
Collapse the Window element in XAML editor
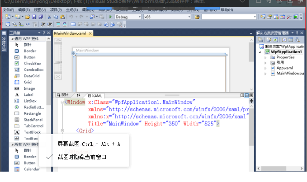coord(62,102)
